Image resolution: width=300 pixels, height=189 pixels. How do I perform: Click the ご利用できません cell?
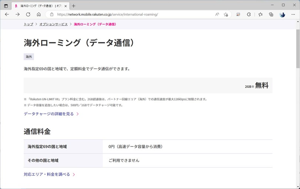point(187,160)
